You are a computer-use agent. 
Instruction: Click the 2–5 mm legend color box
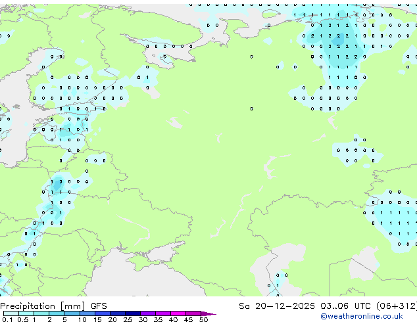(57, 313)
